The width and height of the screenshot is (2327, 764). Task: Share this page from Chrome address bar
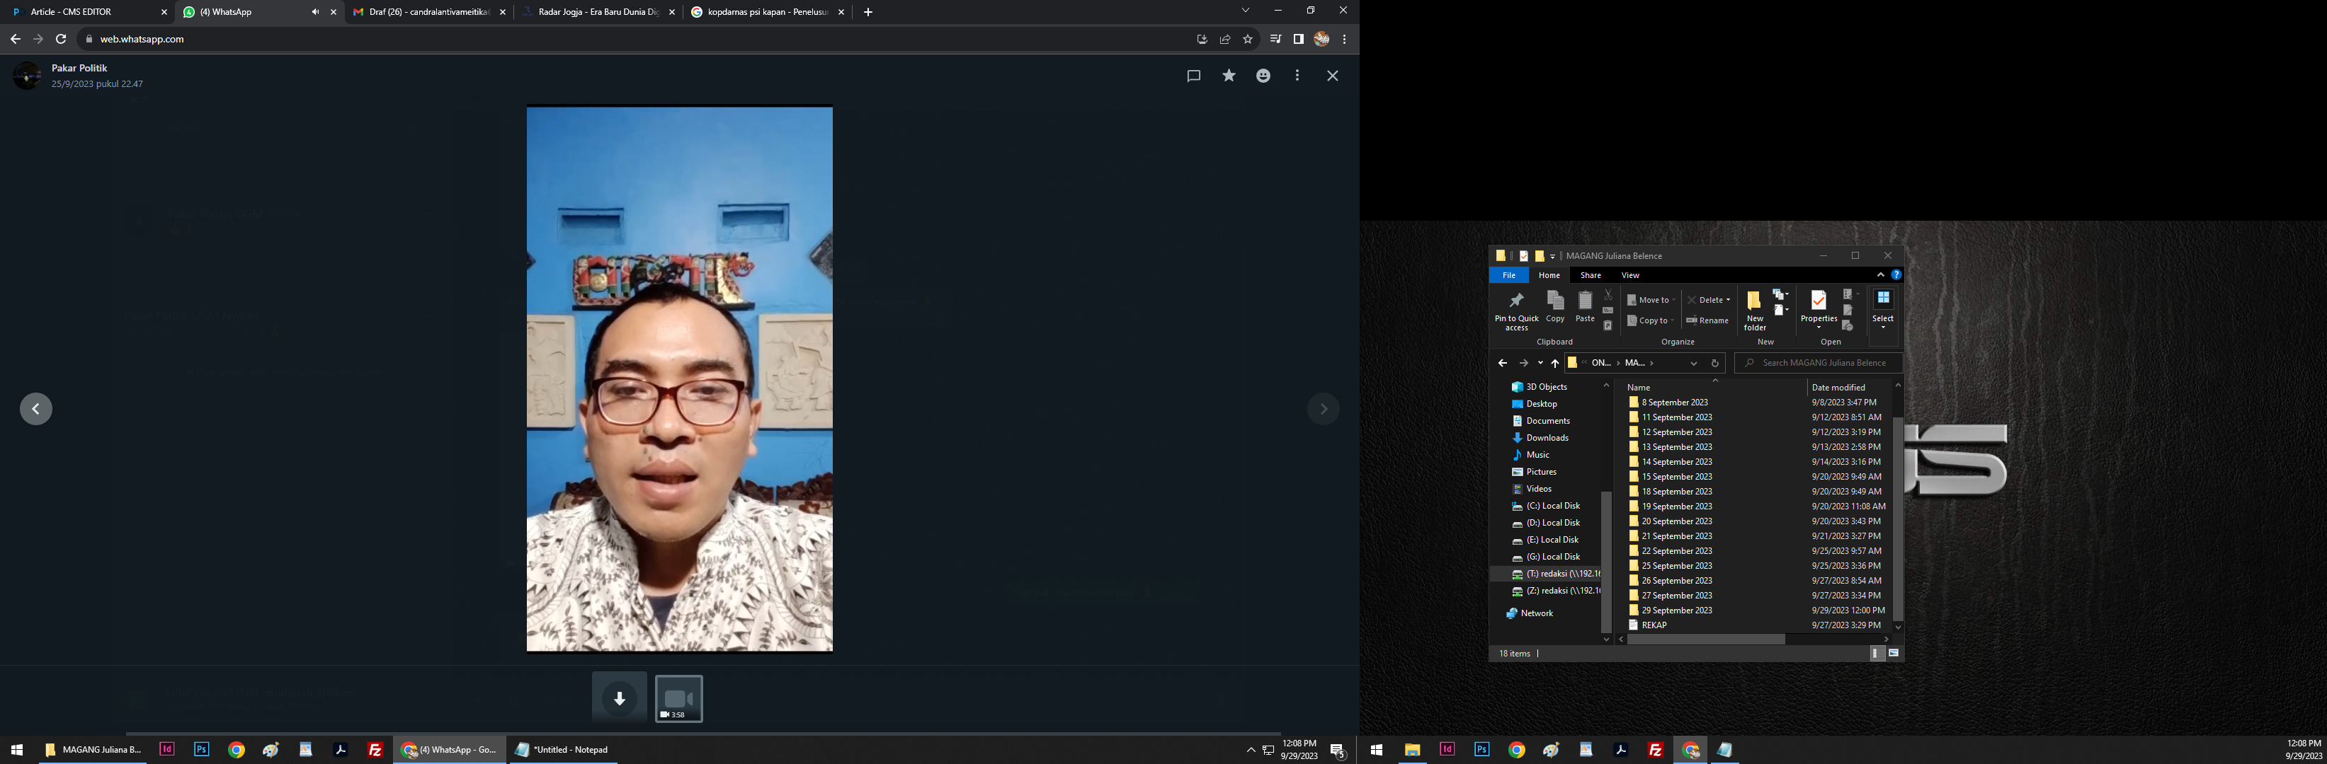coord(1225,39)
